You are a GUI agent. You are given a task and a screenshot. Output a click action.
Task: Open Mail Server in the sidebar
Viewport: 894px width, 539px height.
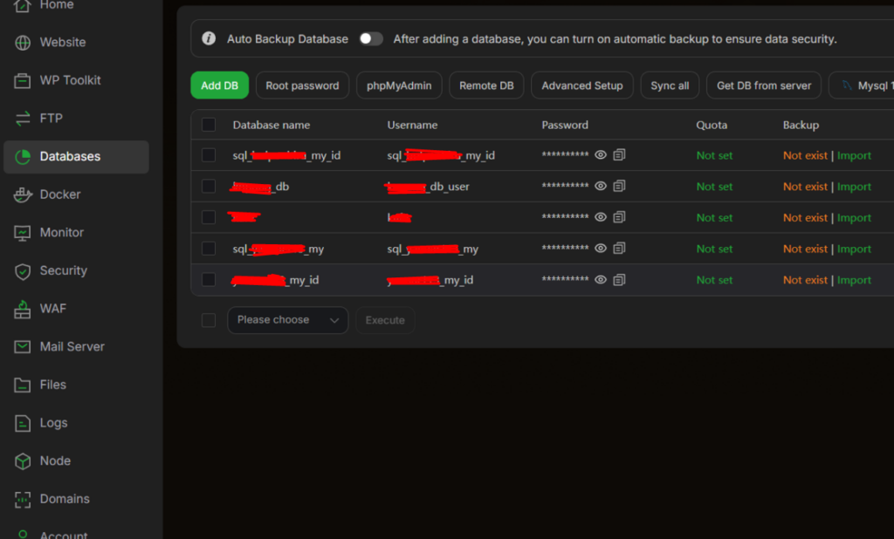77,347
